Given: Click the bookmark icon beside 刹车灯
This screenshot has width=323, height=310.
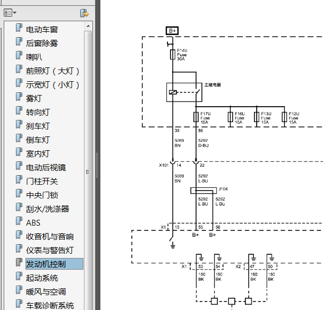Looking at the screenshot, I should click(19, 124).
